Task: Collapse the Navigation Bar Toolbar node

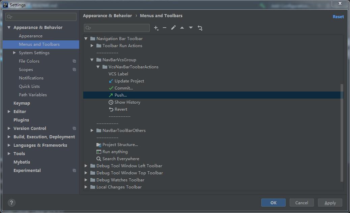Action: (x=86, y=39)
